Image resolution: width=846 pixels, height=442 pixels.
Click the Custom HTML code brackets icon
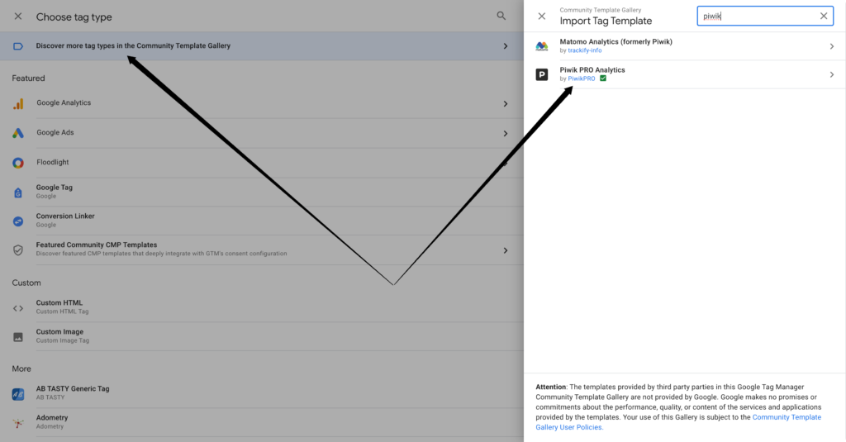click(x=18, y=307)
